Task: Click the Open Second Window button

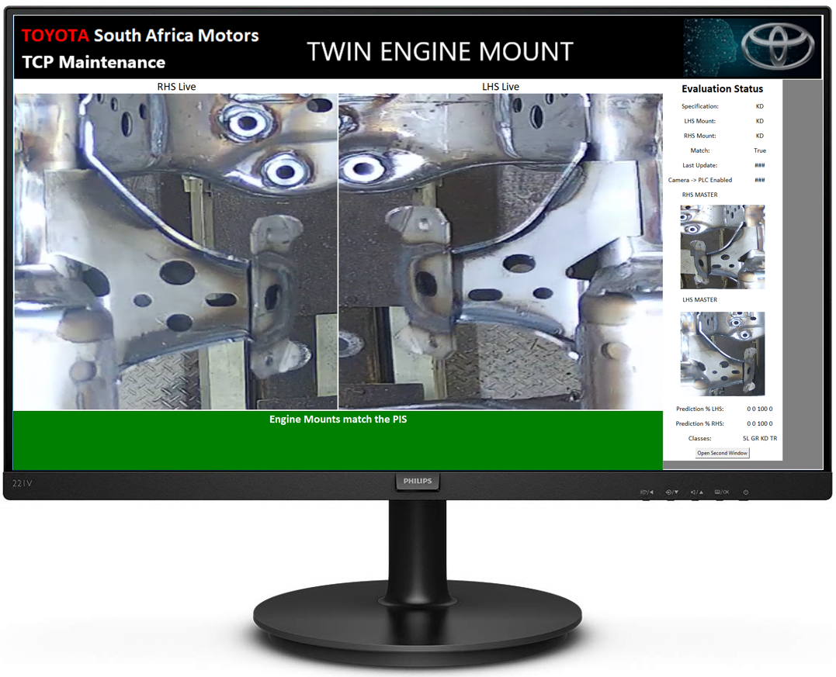Action: pyautogui.click(x=722, y=454)
